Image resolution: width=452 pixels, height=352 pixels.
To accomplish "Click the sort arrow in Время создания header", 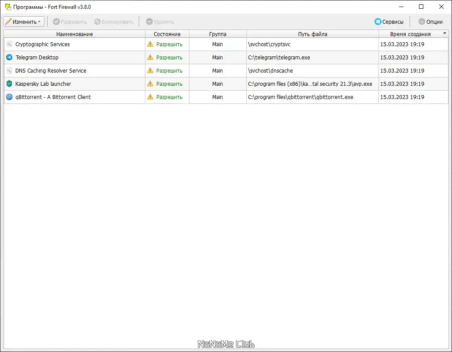I will [x=445, y=33].
